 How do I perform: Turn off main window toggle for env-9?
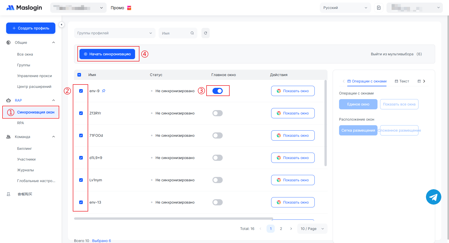coord(217,91)
